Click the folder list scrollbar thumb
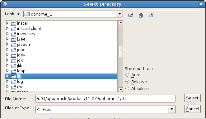206x119 pixels. click(121, 51)
